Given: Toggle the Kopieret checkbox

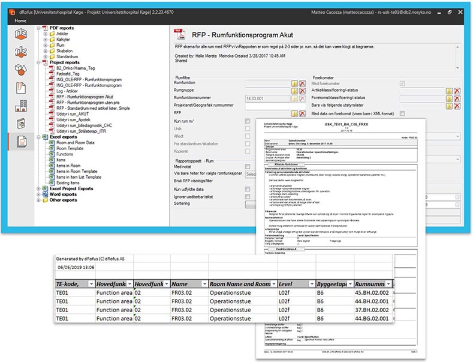Looking at the screenshot, I should click(248, 151).
